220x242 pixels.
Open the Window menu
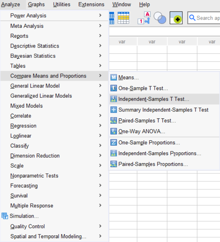coord(122,4)
